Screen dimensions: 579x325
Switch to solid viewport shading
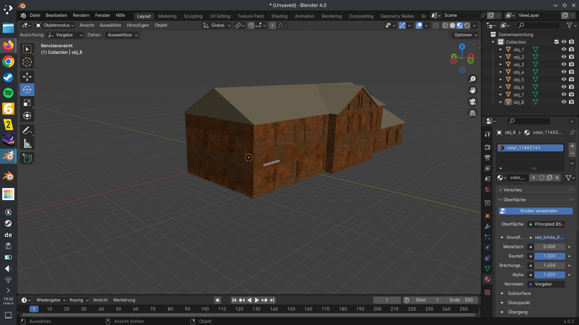452,26
